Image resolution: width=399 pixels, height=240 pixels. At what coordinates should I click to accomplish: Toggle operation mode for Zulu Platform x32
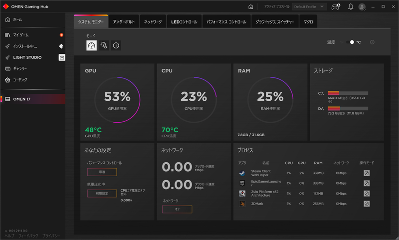(367, 194)
